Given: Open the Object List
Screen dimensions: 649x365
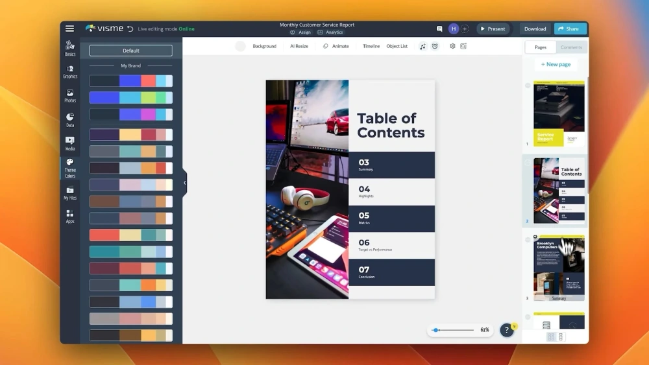Looking at the screenshot, I should click(x=397, y=46).
